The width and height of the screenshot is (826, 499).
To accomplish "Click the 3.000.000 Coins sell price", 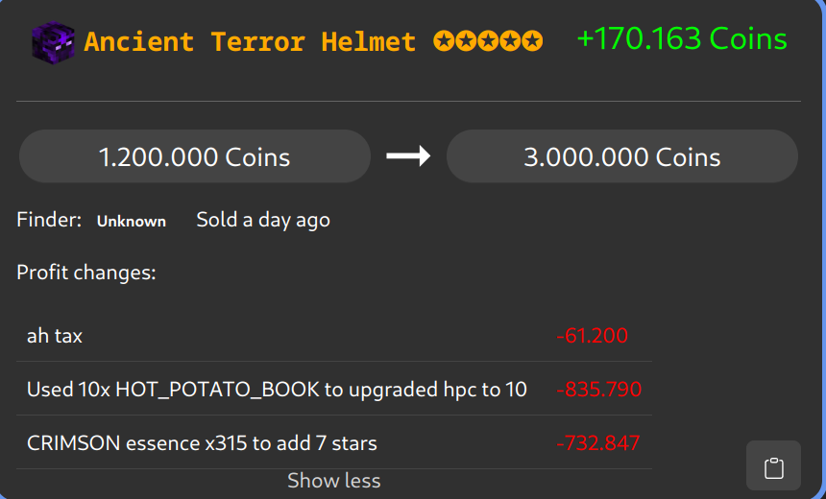I will coord(621,156).
